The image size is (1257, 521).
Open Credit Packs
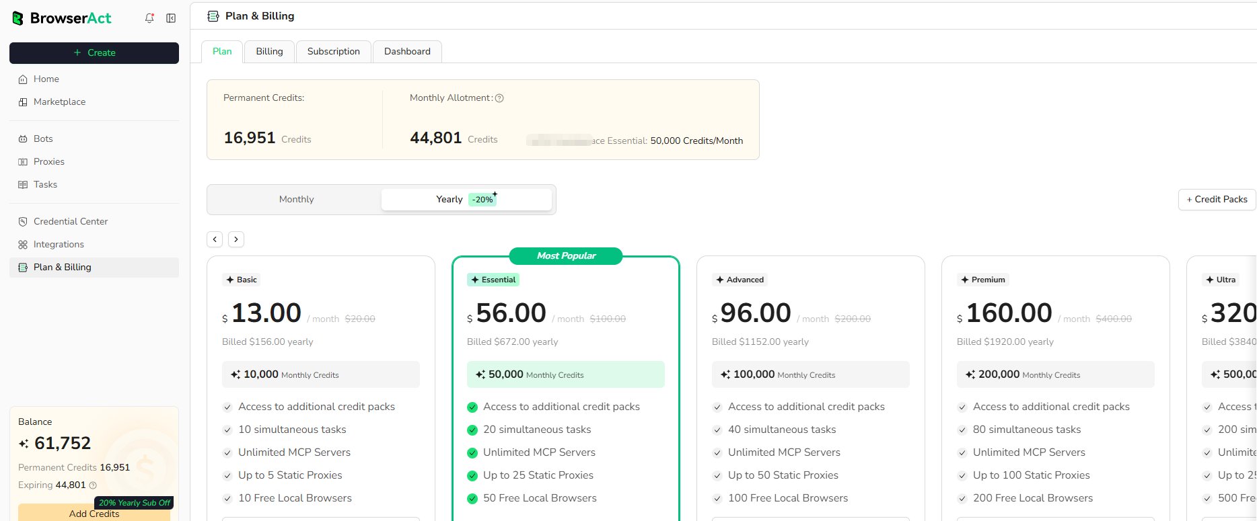point(1217,200)
